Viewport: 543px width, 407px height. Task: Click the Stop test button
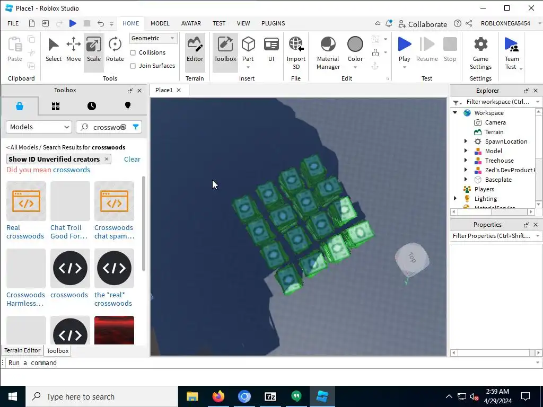click(x=450, y=50)
